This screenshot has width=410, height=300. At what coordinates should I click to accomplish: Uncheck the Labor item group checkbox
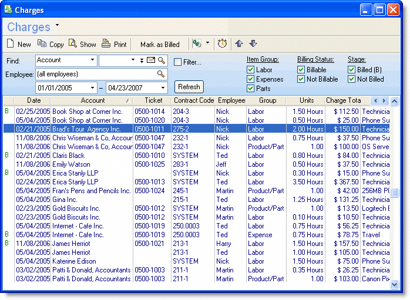250,70
